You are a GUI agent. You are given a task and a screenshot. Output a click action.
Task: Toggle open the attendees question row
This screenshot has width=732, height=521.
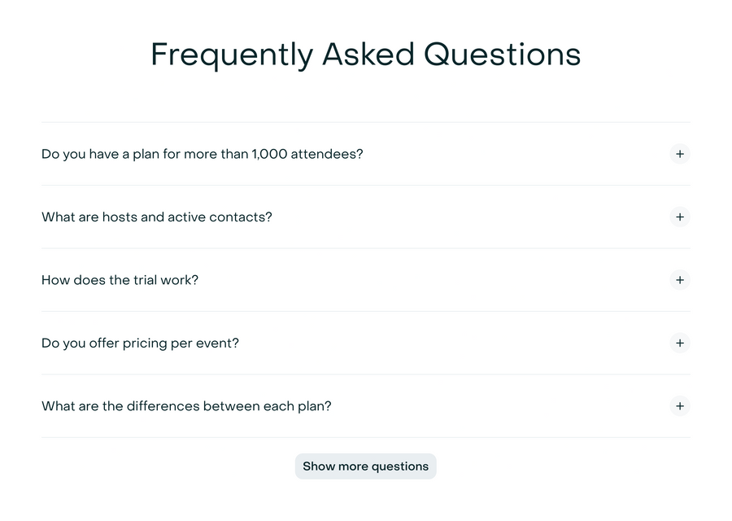202,154
